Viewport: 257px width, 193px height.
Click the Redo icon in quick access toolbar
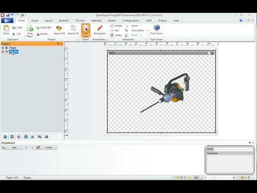coord(17,15)
